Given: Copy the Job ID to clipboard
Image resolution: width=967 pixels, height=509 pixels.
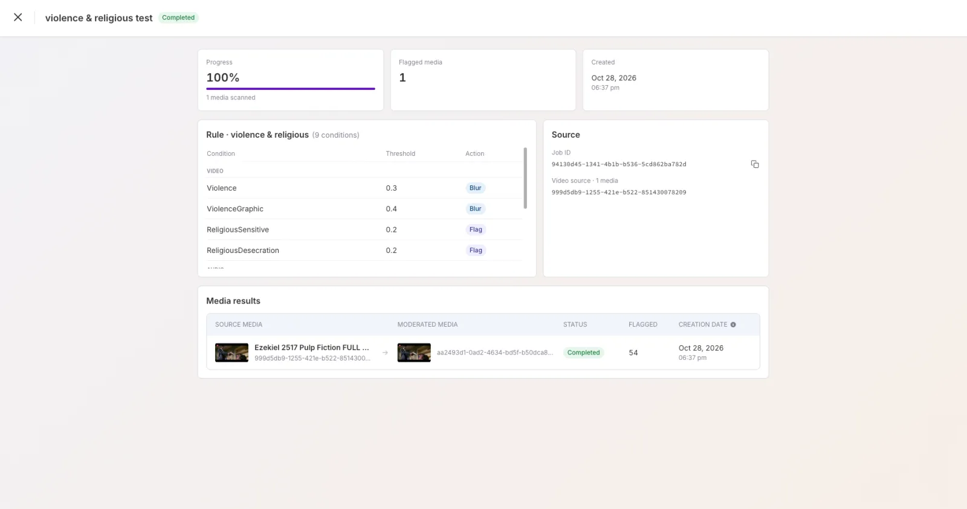Looking at the screenshot, I should 755,164.
